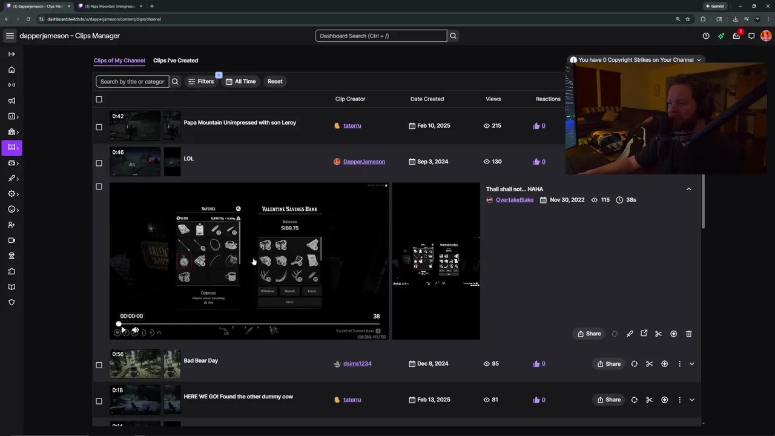This screenshot has width=775, height=436.
Task: Focus the Search by title or category field
Action: (133, 81)
